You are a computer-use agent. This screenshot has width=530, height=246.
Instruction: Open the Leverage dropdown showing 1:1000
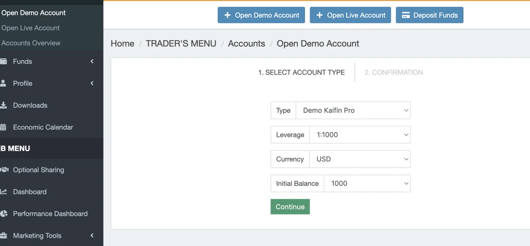(360, 134)
